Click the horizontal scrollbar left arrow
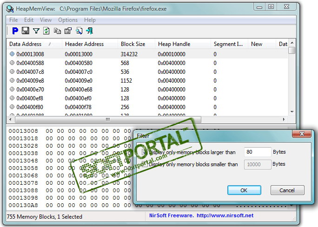The width and height of the screenshot is (318, 227). coord(10,119)
